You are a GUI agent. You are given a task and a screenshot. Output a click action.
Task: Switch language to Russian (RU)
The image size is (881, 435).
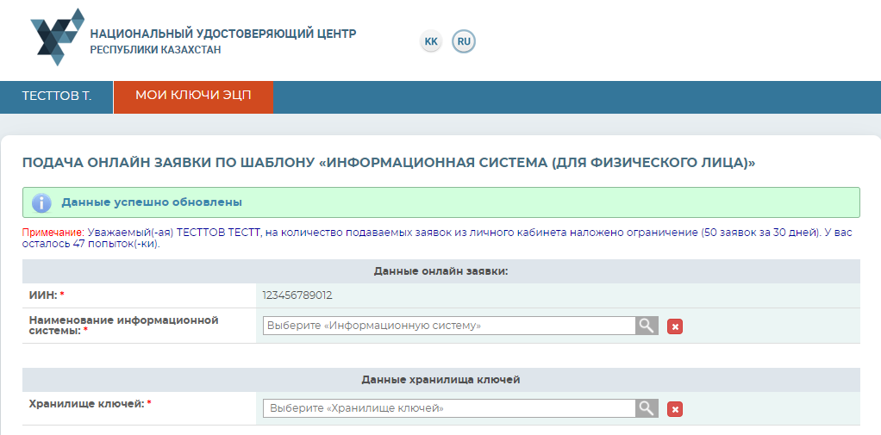(x=464, y=41)
